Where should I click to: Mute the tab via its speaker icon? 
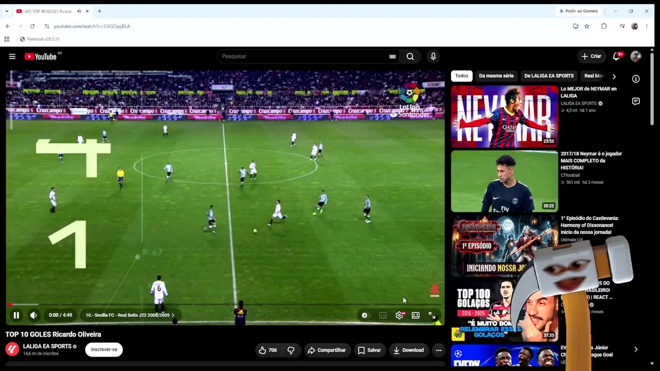[x=79, y=11]
